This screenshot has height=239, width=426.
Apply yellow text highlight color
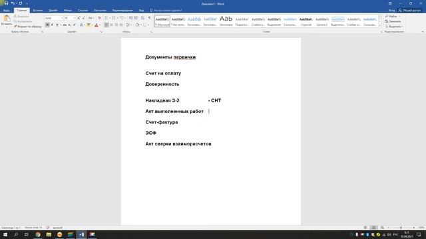point(89,25)
